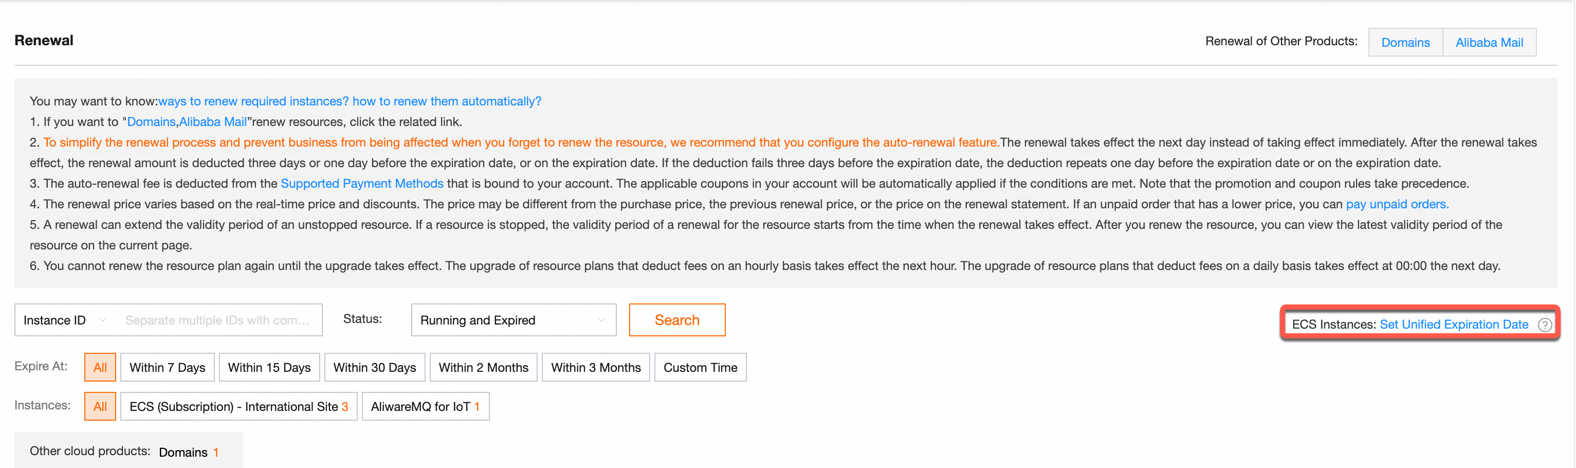Expand the Running and Expired status dropdown
Screen dimensions: 1576x468
514,320
